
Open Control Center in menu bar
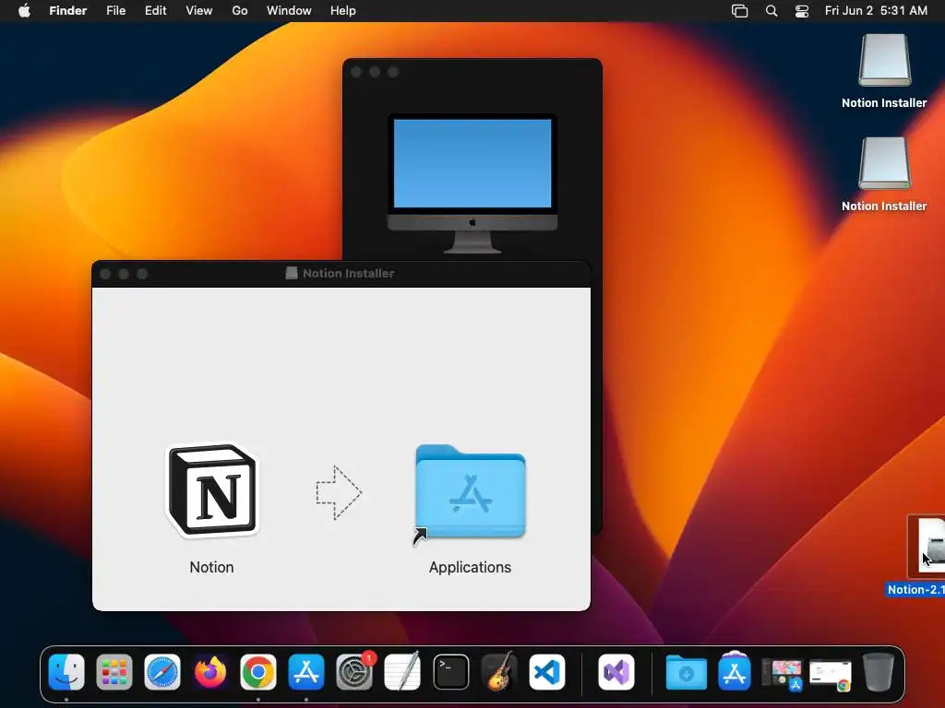[802, 11]
